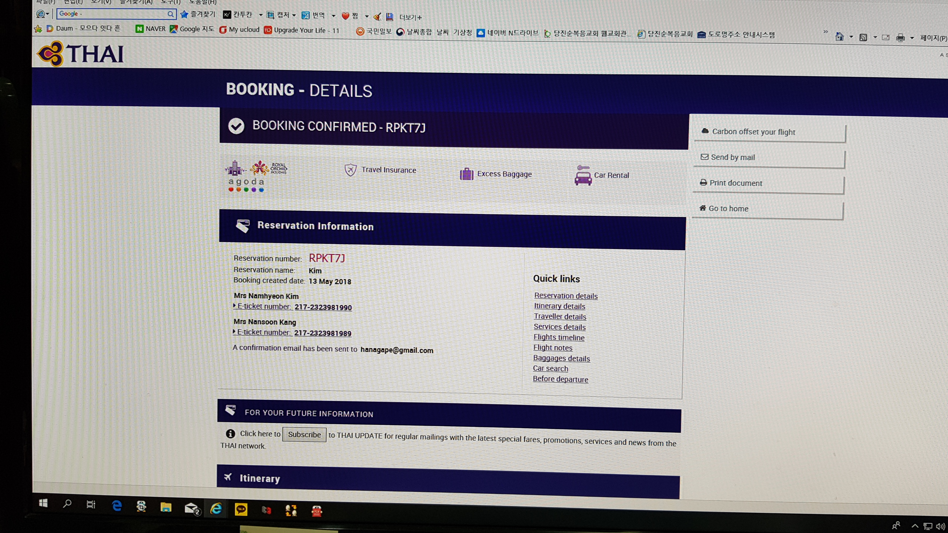Open NAVER favorites bar item

pos(150,29)
